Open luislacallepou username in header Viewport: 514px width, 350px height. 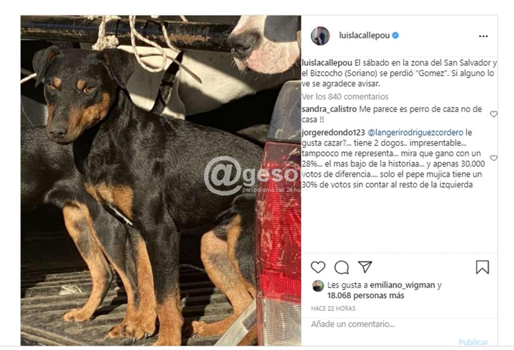coord(364,36)
